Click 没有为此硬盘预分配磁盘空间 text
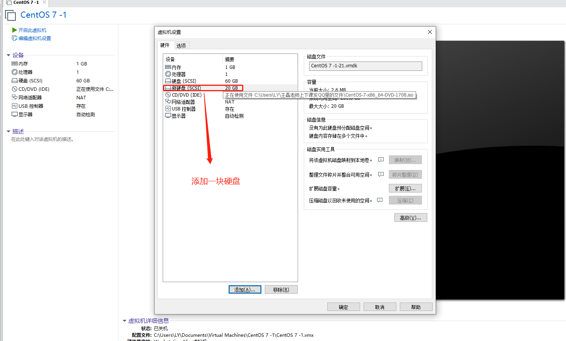This screenshot has height=341, width=566. coord(341,128)
